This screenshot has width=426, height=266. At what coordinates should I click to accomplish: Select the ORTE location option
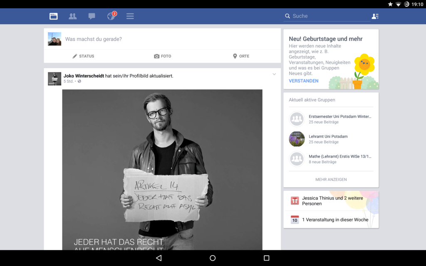[x=241, y=56]
